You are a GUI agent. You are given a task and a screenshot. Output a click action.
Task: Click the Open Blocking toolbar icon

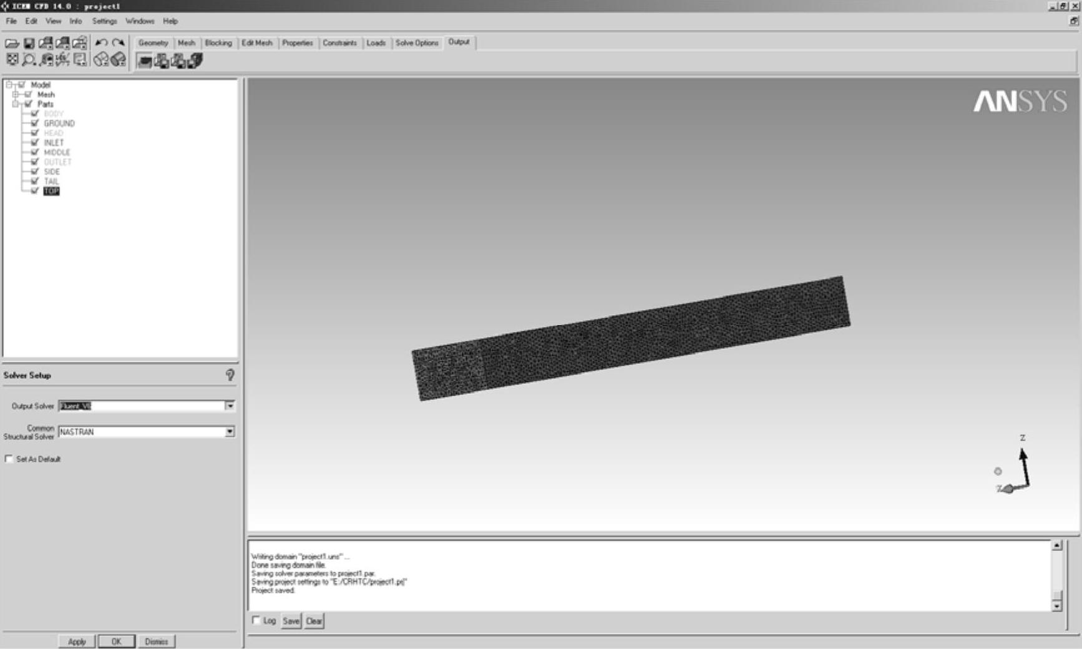[79, 43]
